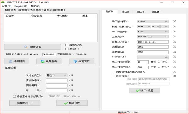Click the 本地端口 input field
Viewport: 189px width, 114px height.
tap(152, 52)
